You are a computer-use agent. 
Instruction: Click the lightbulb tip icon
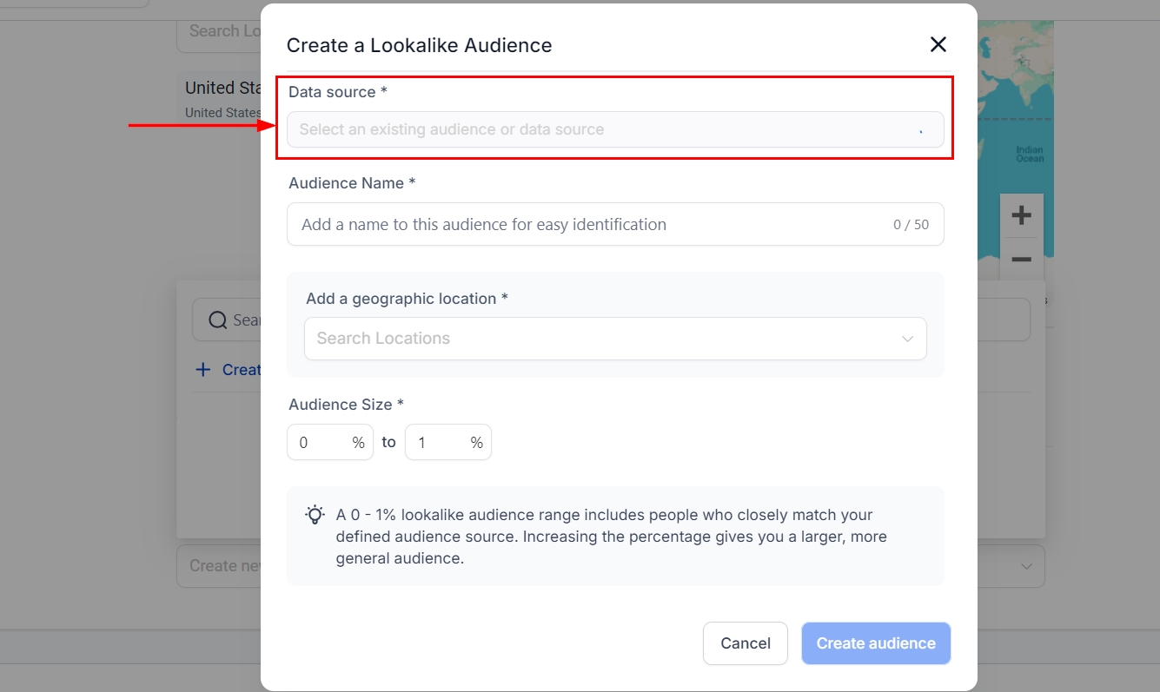pos(315,515)
